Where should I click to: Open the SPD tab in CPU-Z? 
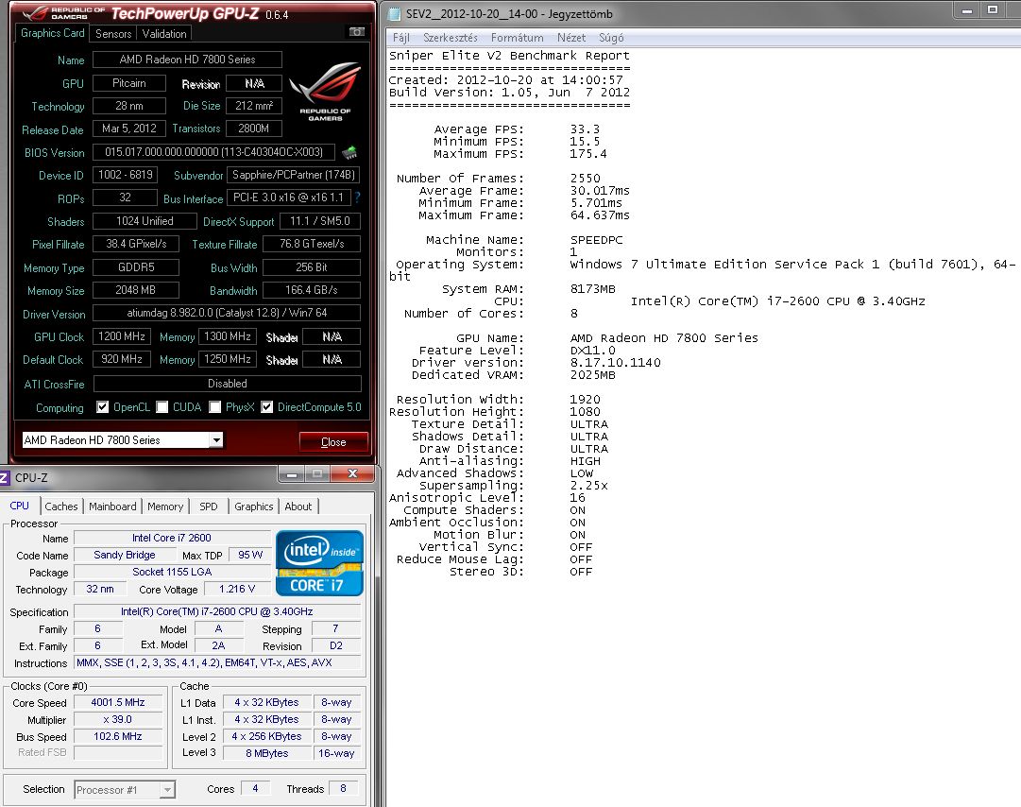209,507
